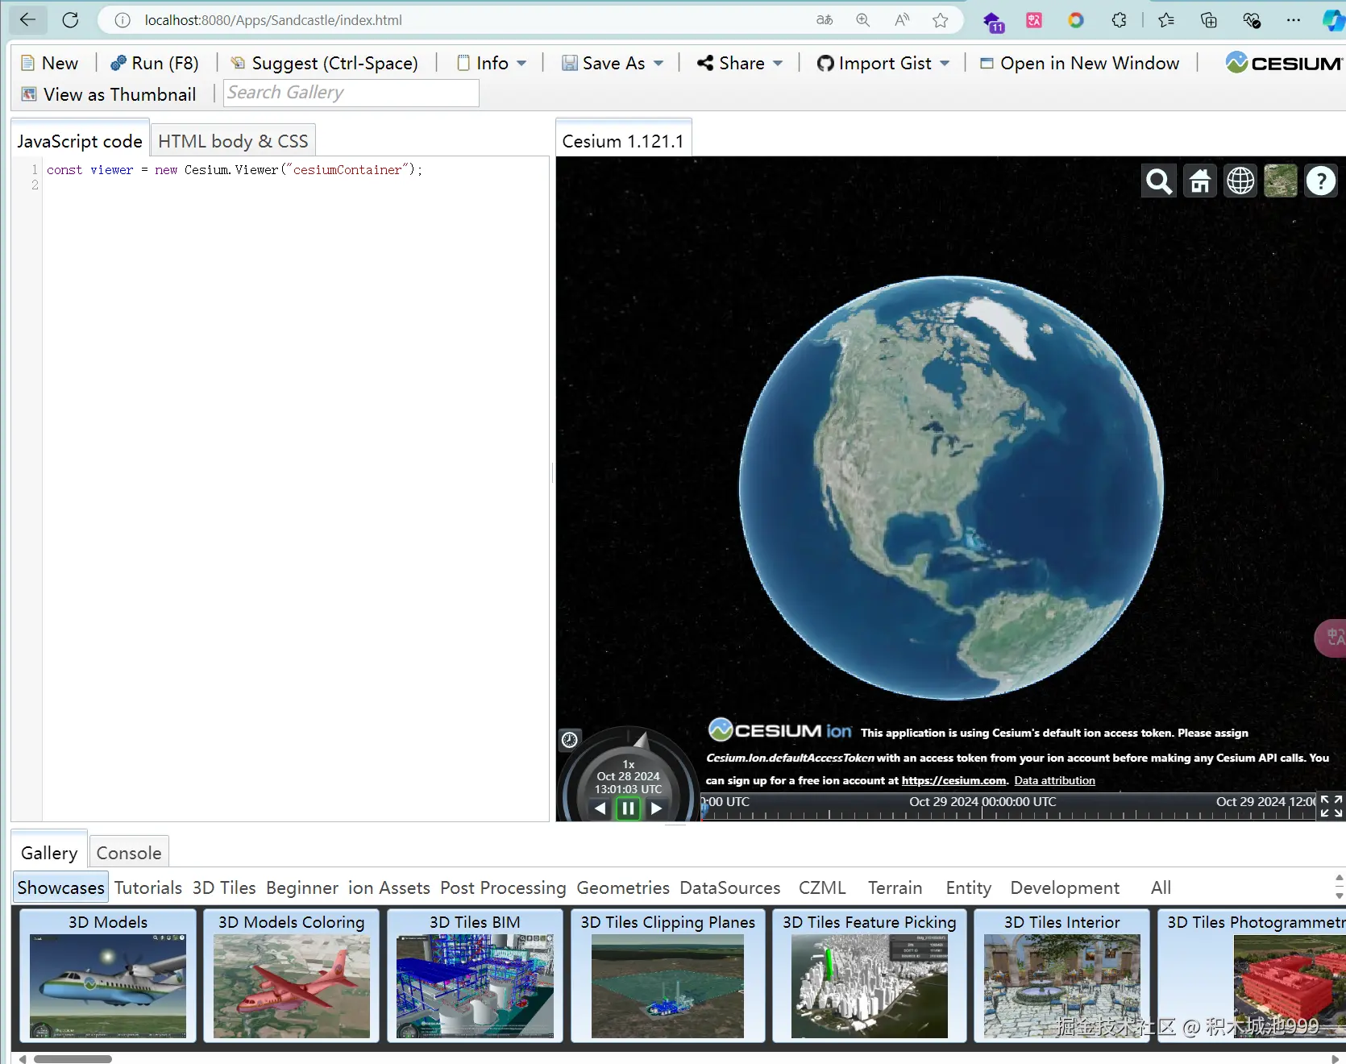This screenshot has width=1346, height=1064.
Task: Open the Tutorials gallery category
Action: pos(148,887)
